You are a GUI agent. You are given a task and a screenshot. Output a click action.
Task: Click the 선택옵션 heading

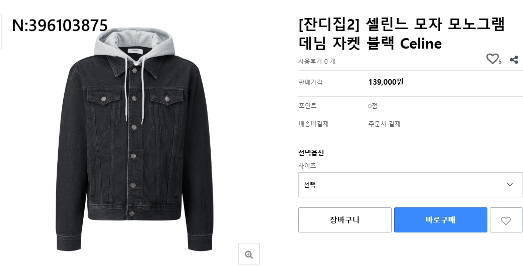(x=311, y=153)
